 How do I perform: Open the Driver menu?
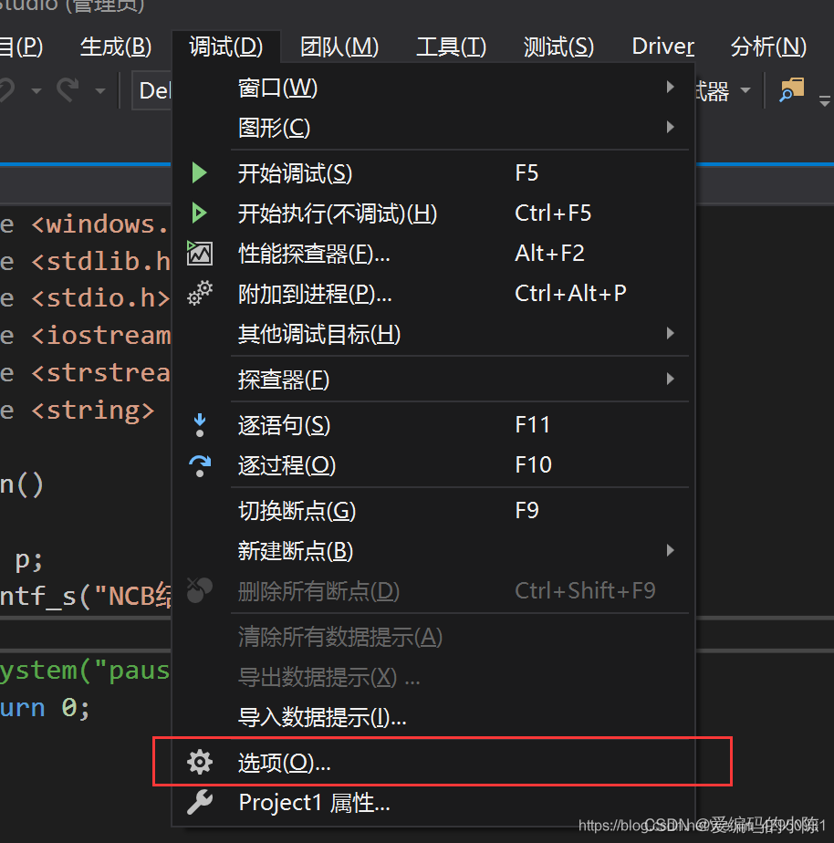[x=662, y=46]
